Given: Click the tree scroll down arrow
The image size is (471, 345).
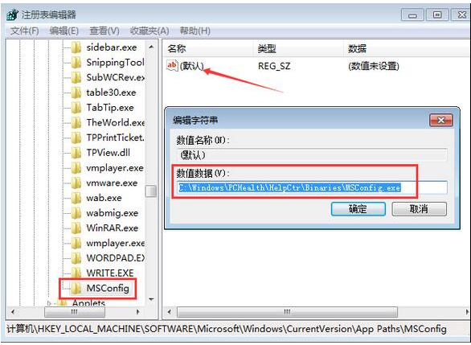Looking at the screenshot, I should click(151, 299).
